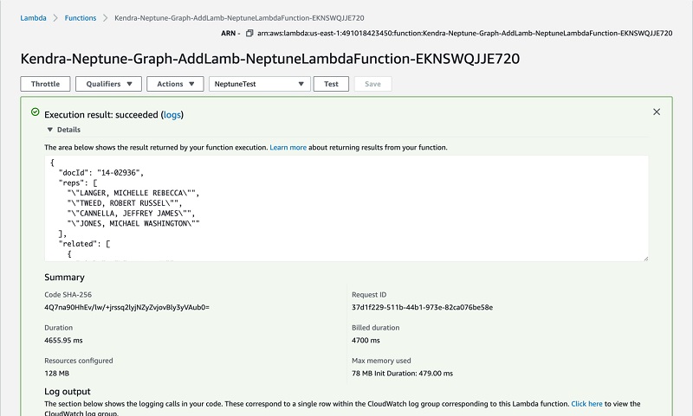Click the docId 14-02936 line
693x416 pixels.
pos(100,173)
